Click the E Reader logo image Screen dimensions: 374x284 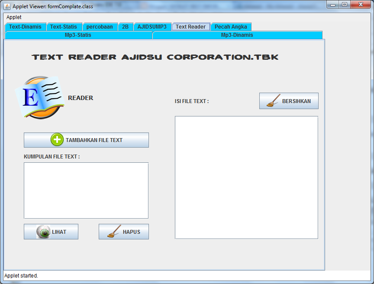pyautogui.click(x=41, y=96)
